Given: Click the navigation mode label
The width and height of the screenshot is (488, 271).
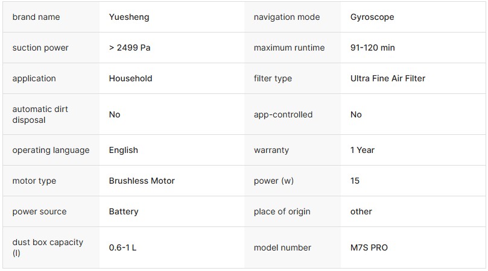Looking at the screenshot, I should tap(286, 17).
